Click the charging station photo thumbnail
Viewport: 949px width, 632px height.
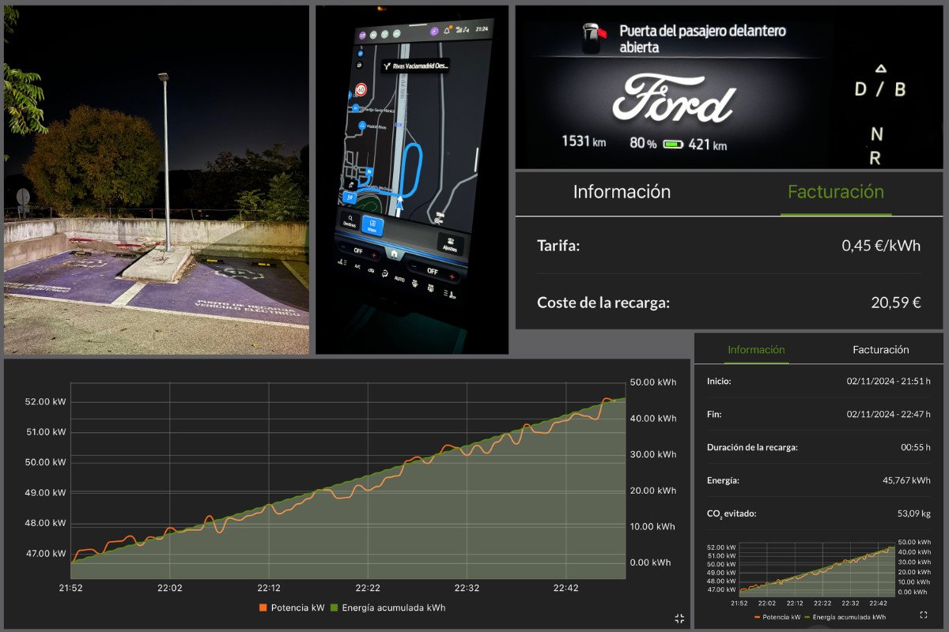pyautogui.click(x=157, y=179)
